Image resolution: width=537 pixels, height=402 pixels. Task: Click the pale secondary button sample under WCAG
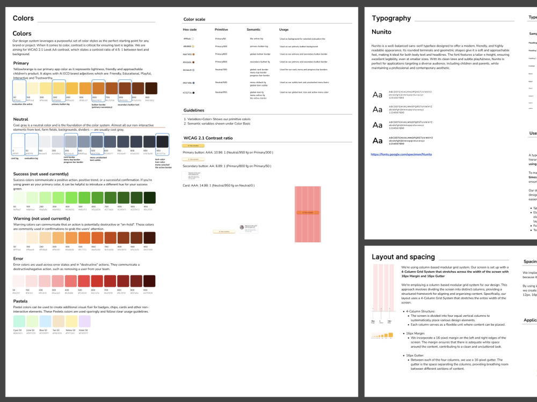(x=193, y=159)
